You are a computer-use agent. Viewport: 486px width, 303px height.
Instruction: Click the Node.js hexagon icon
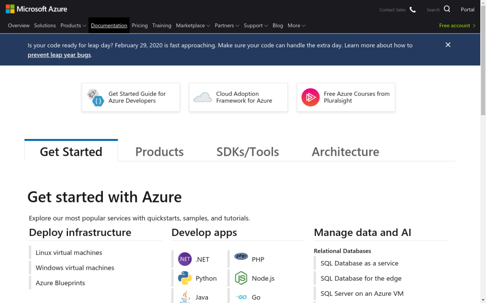241,278
